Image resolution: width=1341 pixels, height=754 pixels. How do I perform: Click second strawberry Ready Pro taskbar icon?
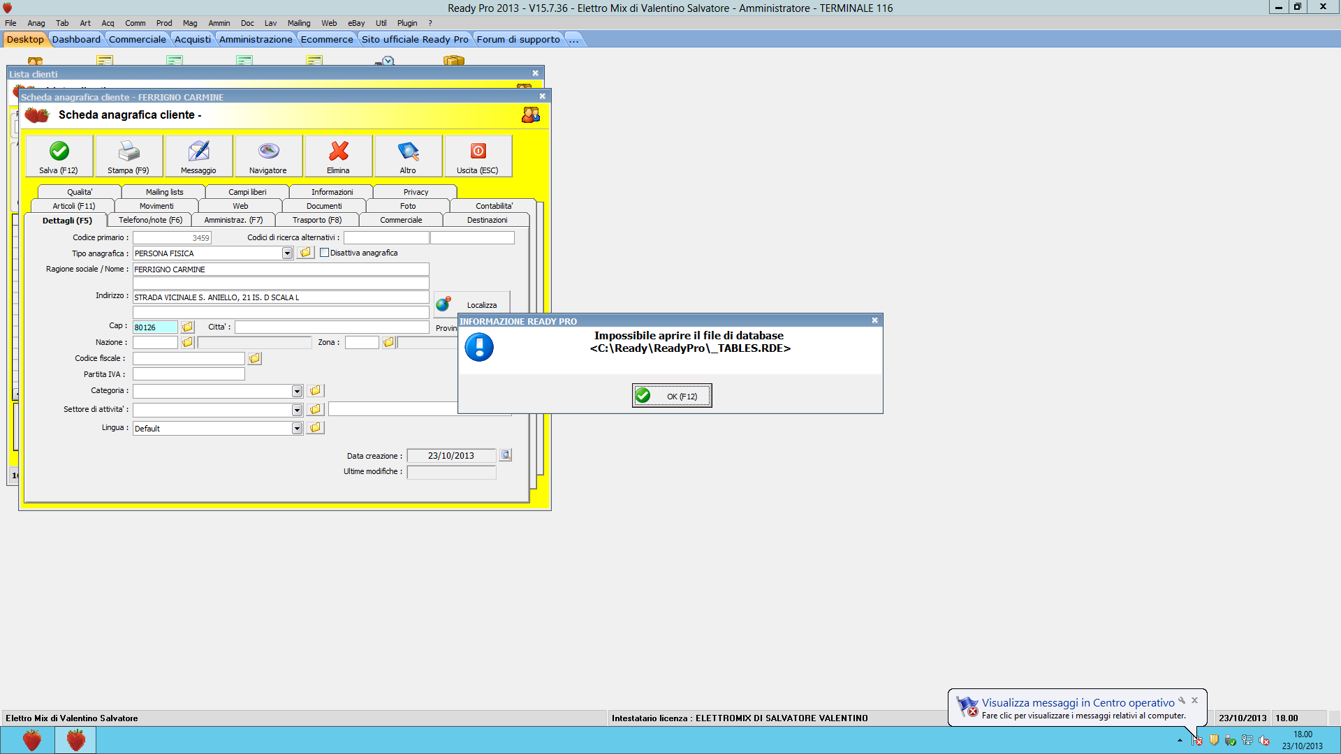pos(75,740)
